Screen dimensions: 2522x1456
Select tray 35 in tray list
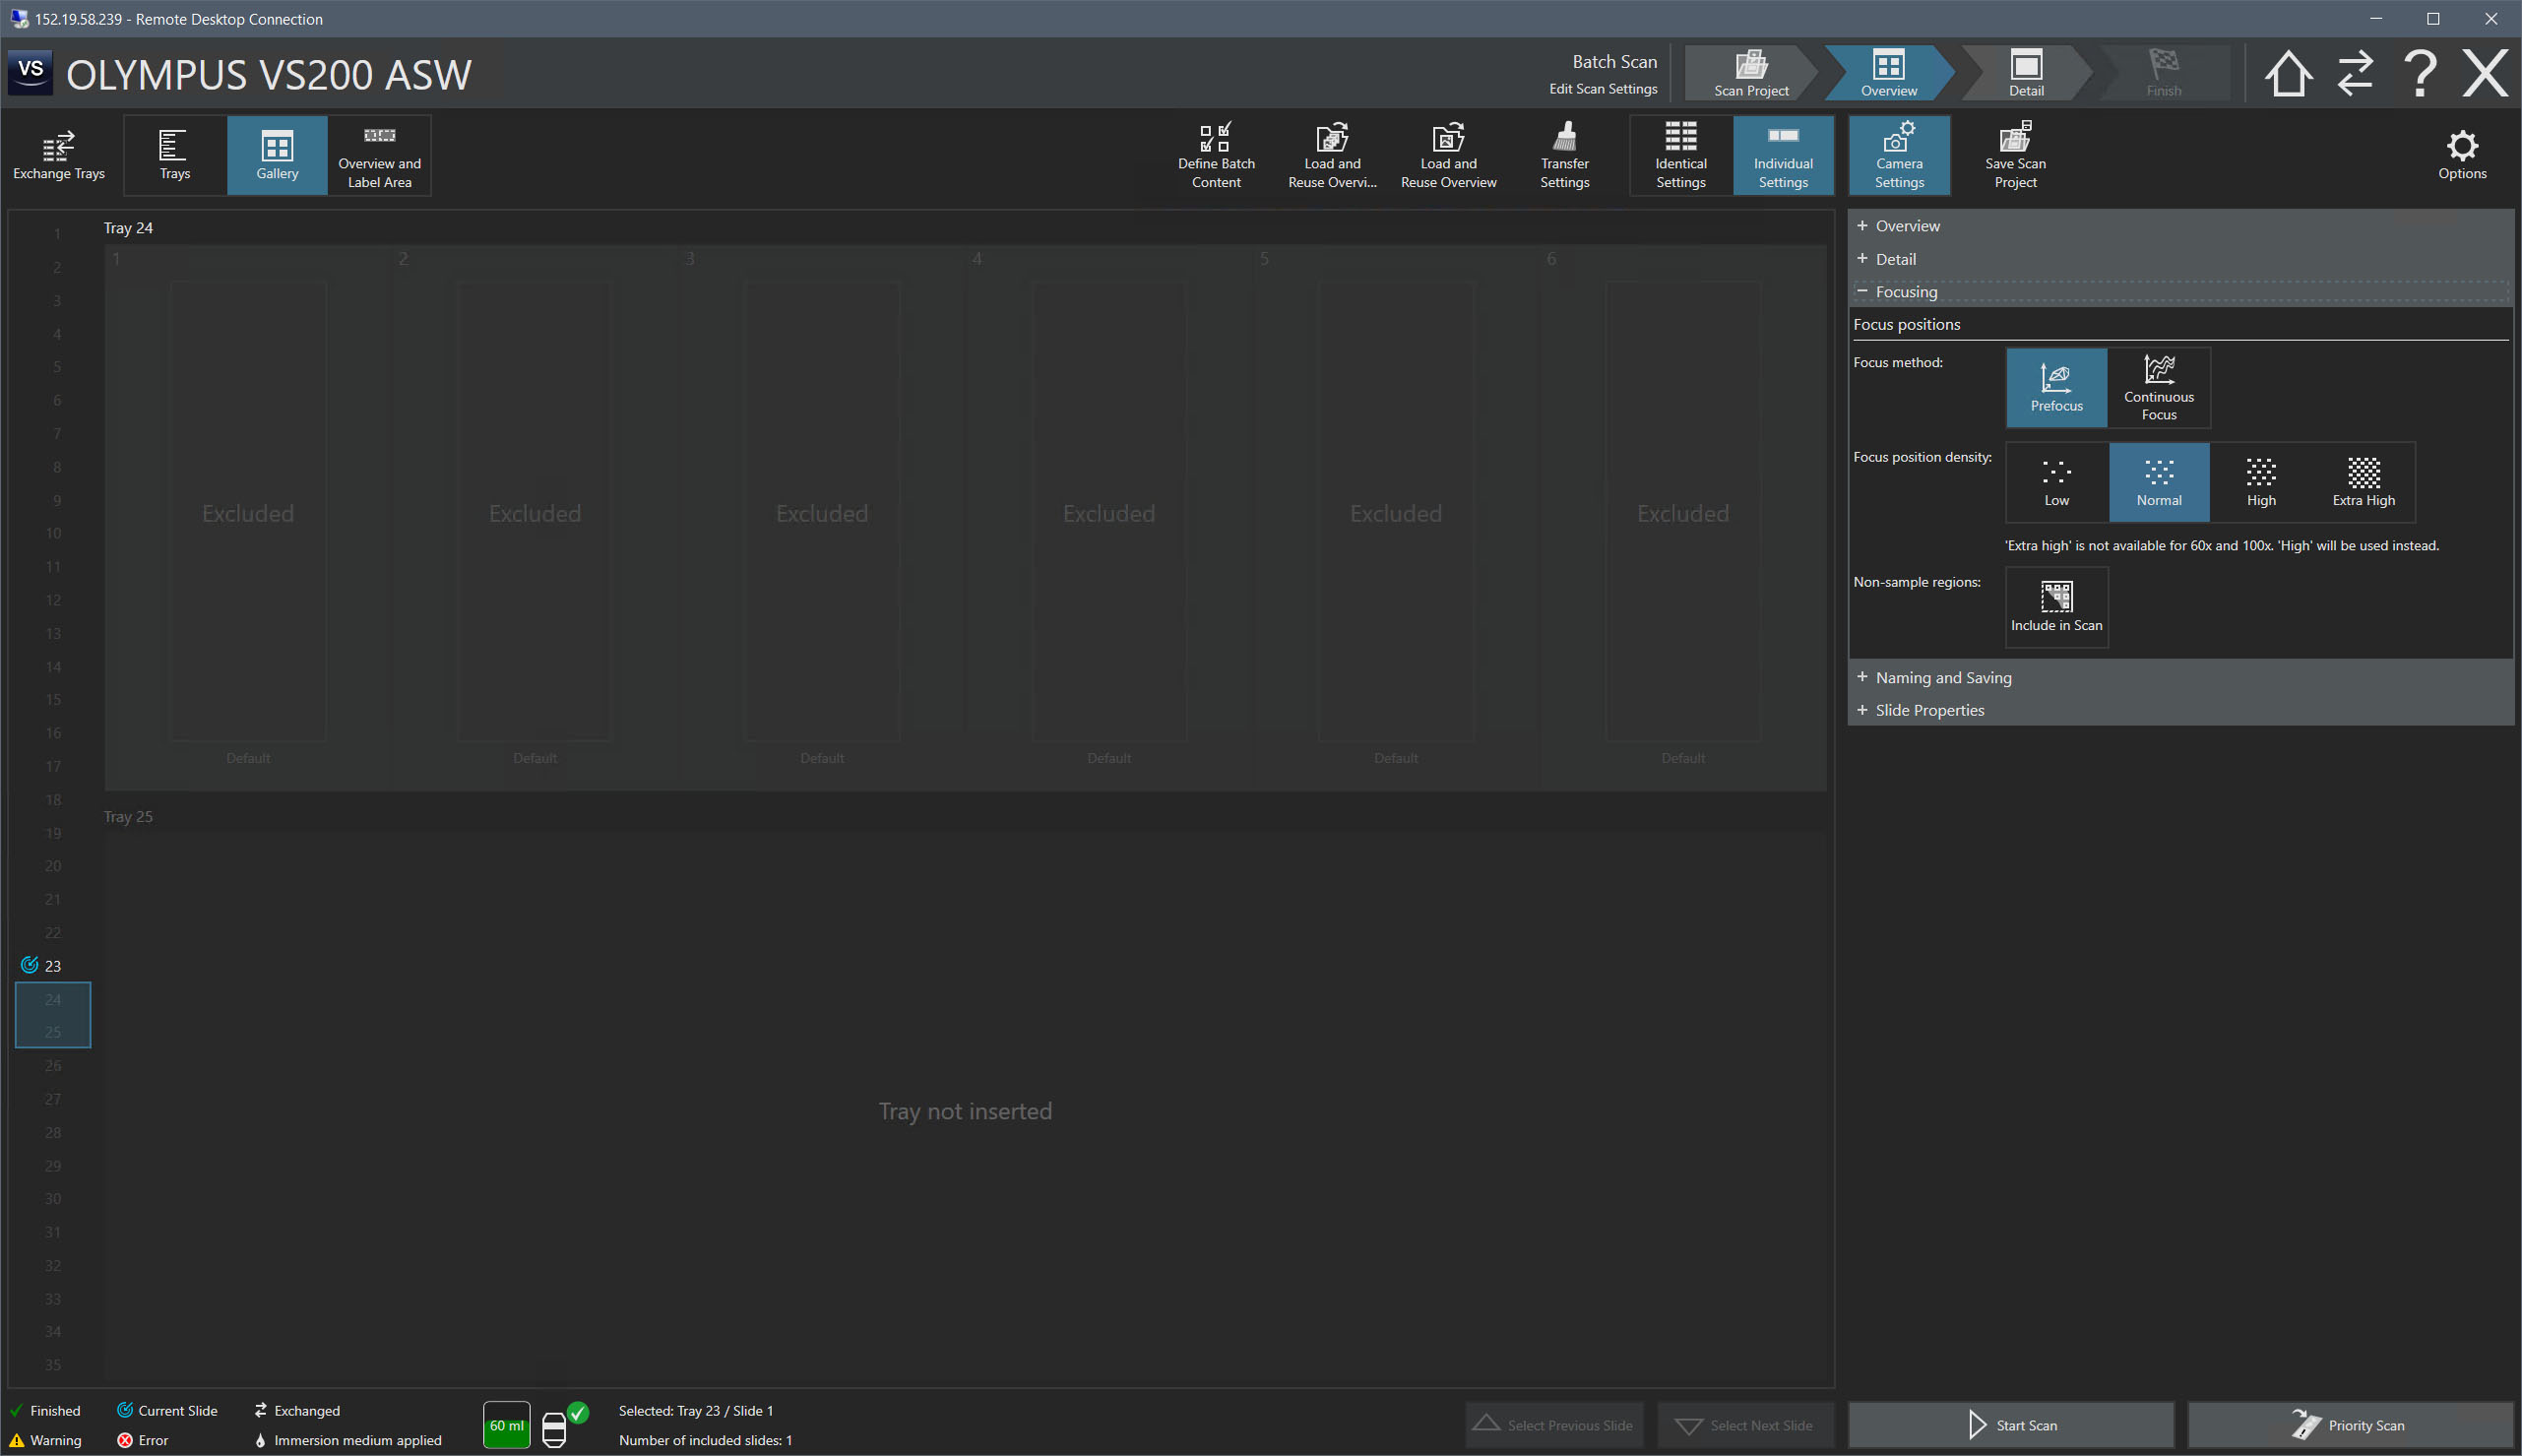(53, 1365)
